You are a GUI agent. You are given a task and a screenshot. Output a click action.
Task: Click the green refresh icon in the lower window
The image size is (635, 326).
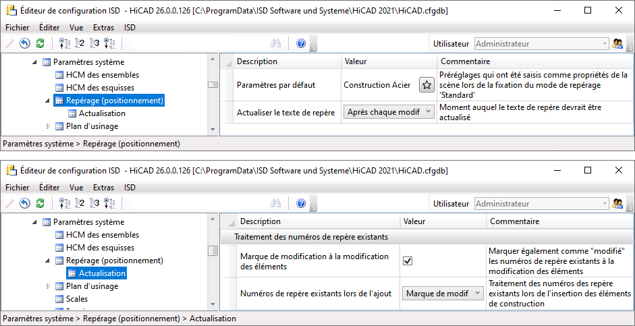(40, 203)
